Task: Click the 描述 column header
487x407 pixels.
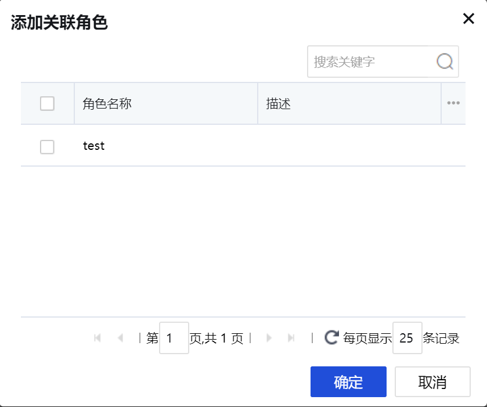Action: [x=279, y=104]
